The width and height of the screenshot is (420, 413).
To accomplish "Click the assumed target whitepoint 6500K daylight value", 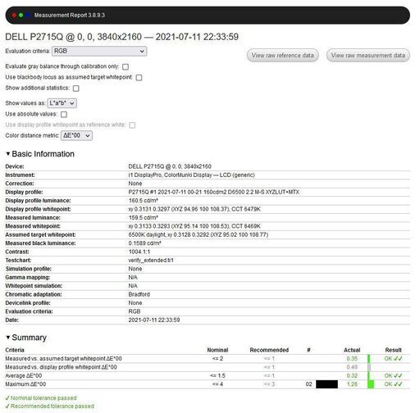I will pyautogui.click(x=199, y=235).
